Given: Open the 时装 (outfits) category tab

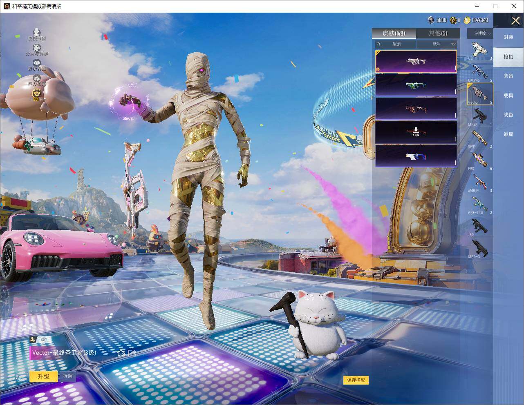Looking at the screenshot, I should [508, 37].
